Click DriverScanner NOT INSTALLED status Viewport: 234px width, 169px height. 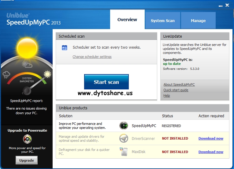point(175,138)
